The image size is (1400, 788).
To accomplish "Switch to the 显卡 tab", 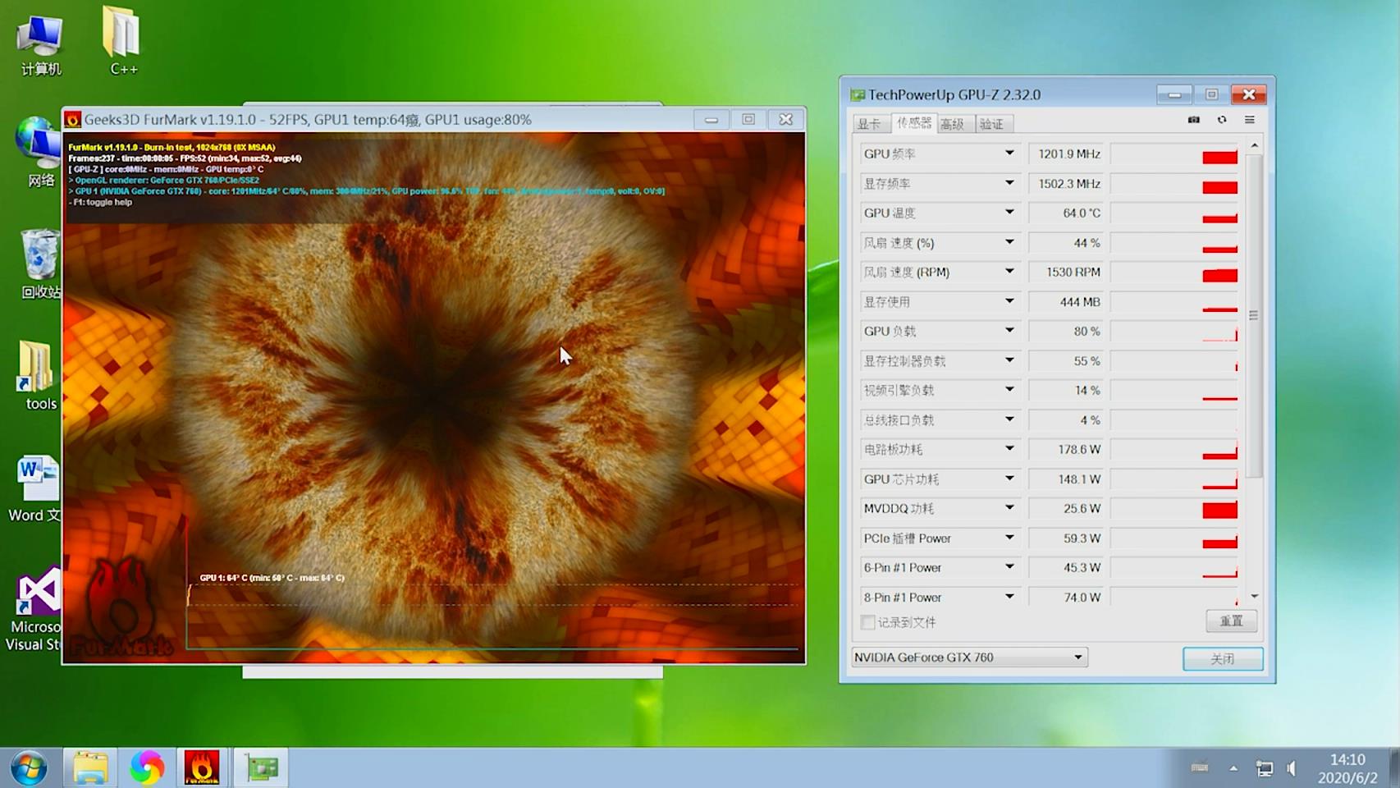I will coord(869,124).
